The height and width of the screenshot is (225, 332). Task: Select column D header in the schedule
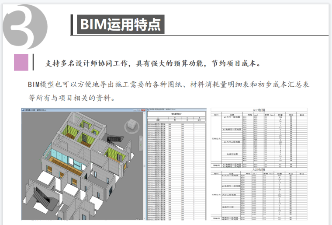[x=200, y=117]
